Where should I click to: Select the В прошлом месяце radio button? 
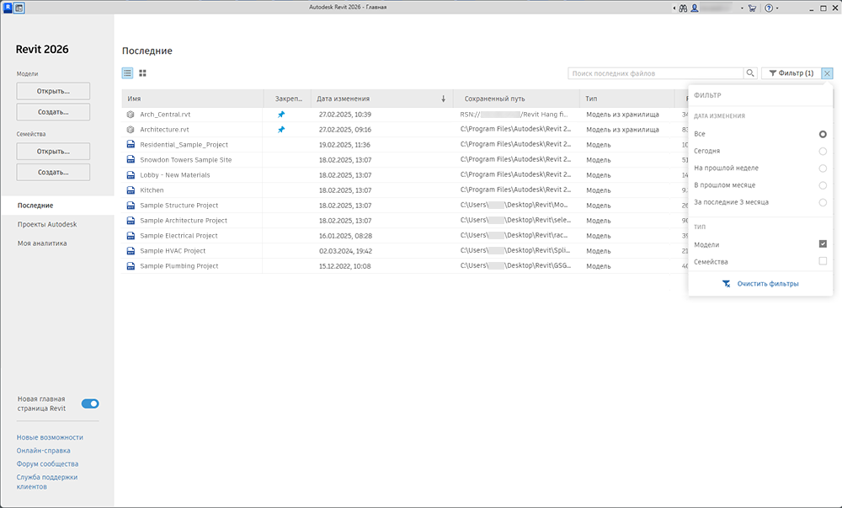pos(823,185)
